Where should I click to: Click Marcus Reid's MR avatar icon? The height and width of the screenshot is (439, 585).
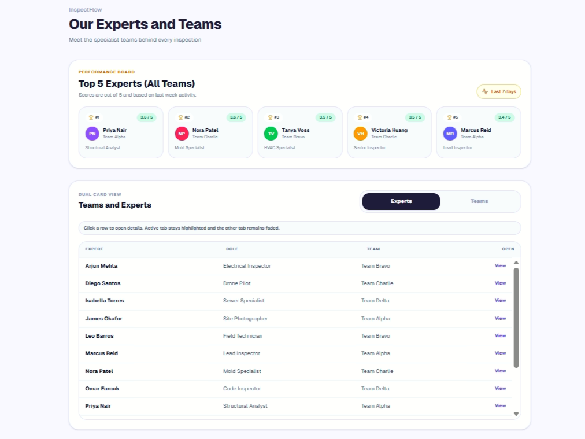click(x=450, y=133)
